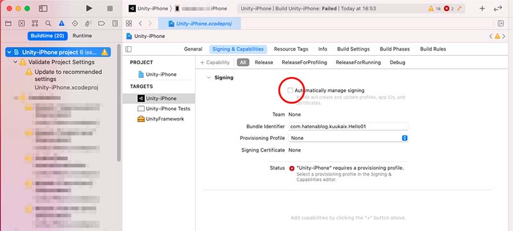Open the Provisioning Profile dropdown
Screen dimensions: 513x231
point(348,138)
